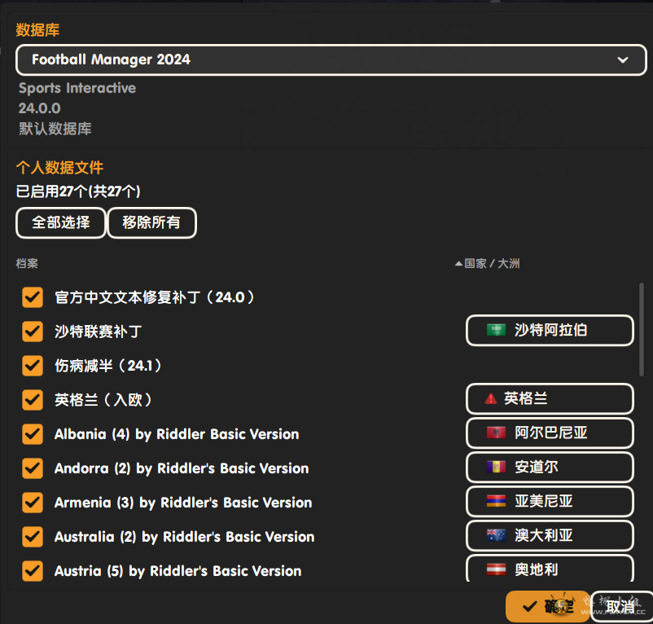Uncheck the 沙特联赛补丁 file

click(x=33, y=332)
